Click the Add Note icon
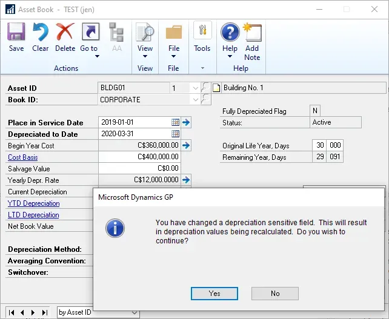The height and width of the screenshot is (319, 389). [252, 36]
